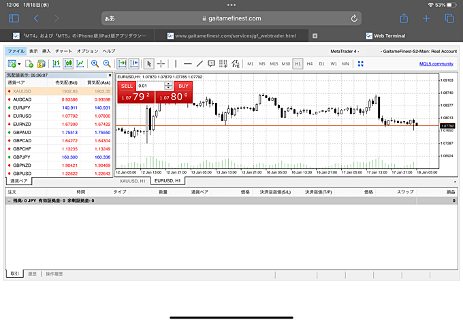Select XAUUSD in market watch

pos(59,91)
